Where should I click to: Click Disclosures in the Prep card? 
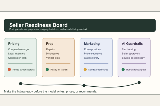[x=53, y=54]
